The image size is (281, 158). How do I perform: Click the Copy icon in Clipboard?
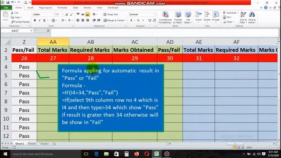(12, 17)
